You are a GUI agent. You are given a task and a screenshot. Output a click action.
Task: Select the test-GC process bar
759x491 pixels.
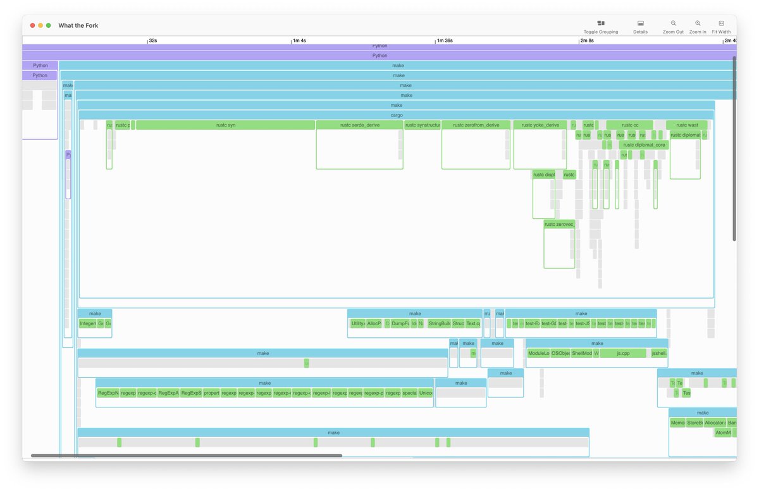pos(549,323)
